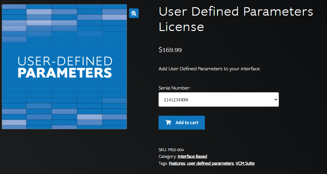Click the User Defined Parameters License heading
The width and height of the screenshot is (327, 174).
(236, 19)
